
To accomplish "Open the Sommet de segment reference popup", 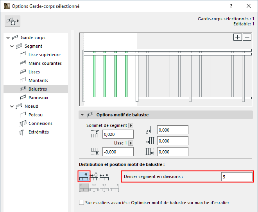I will [x=131, y=126].
